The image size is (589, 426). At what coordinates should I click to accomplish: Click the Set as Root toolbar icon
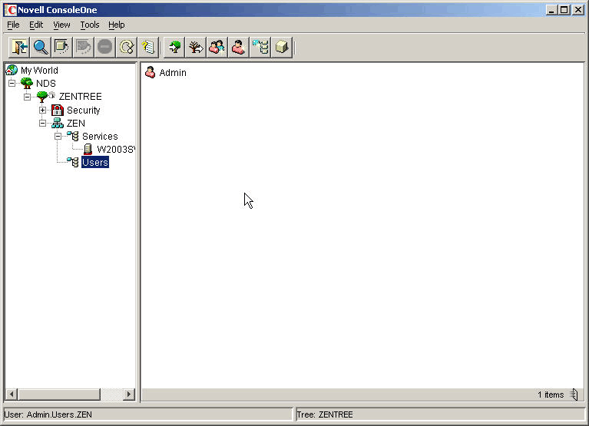point(61,48)
